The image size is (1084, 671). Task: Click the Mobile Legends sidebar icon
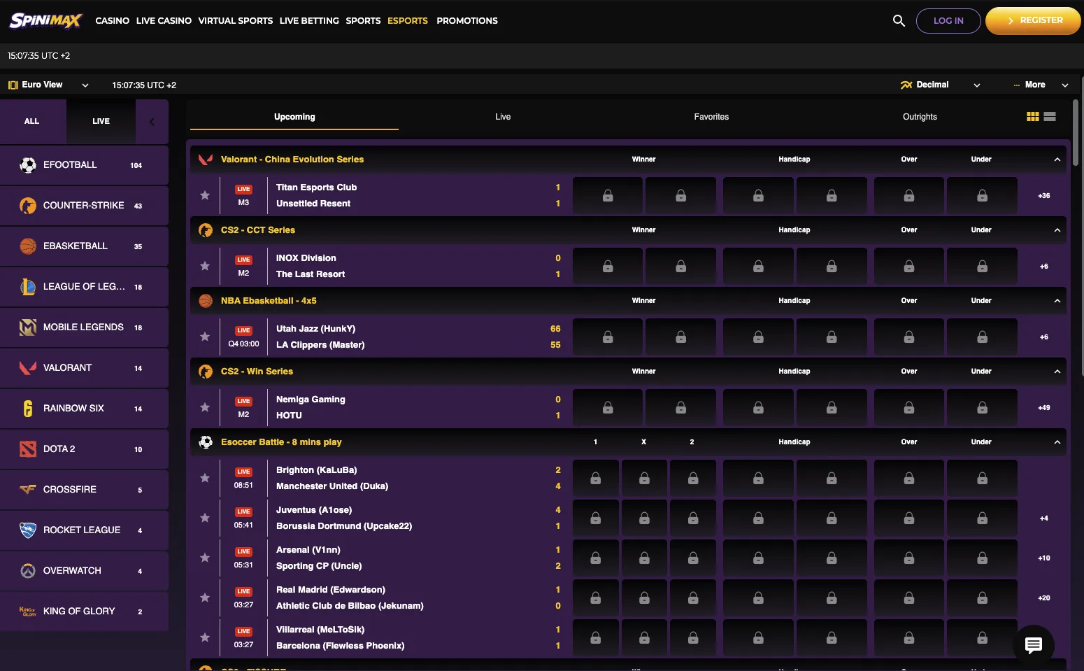(28, 327)
